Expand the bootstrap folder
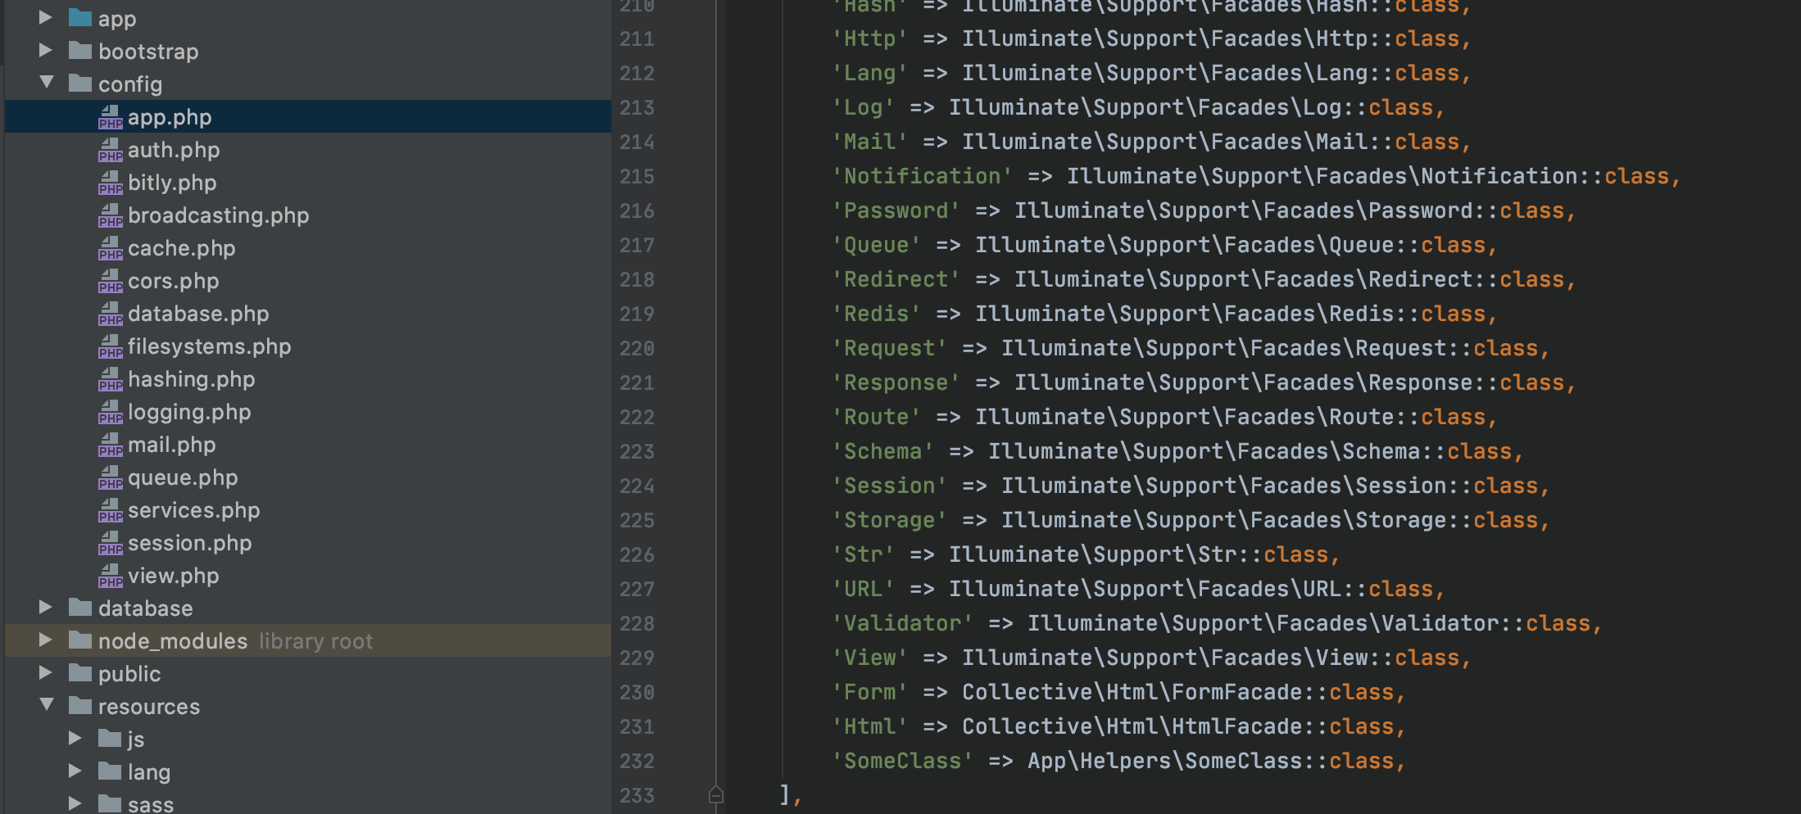This screenshot has width=1801, height=814. 46,51
